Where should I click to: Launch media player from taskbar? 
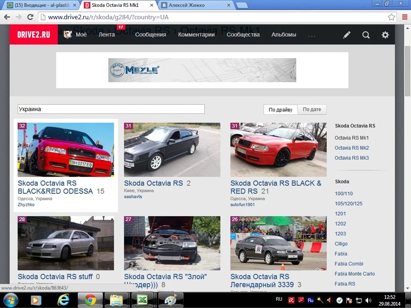(x=36, y=300)
